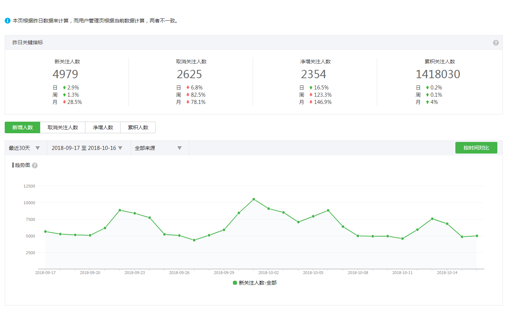The width and height of the screenshot is (518, 311).
Task: Click the peak data point above 10000
Action: [x=254, y=199]
